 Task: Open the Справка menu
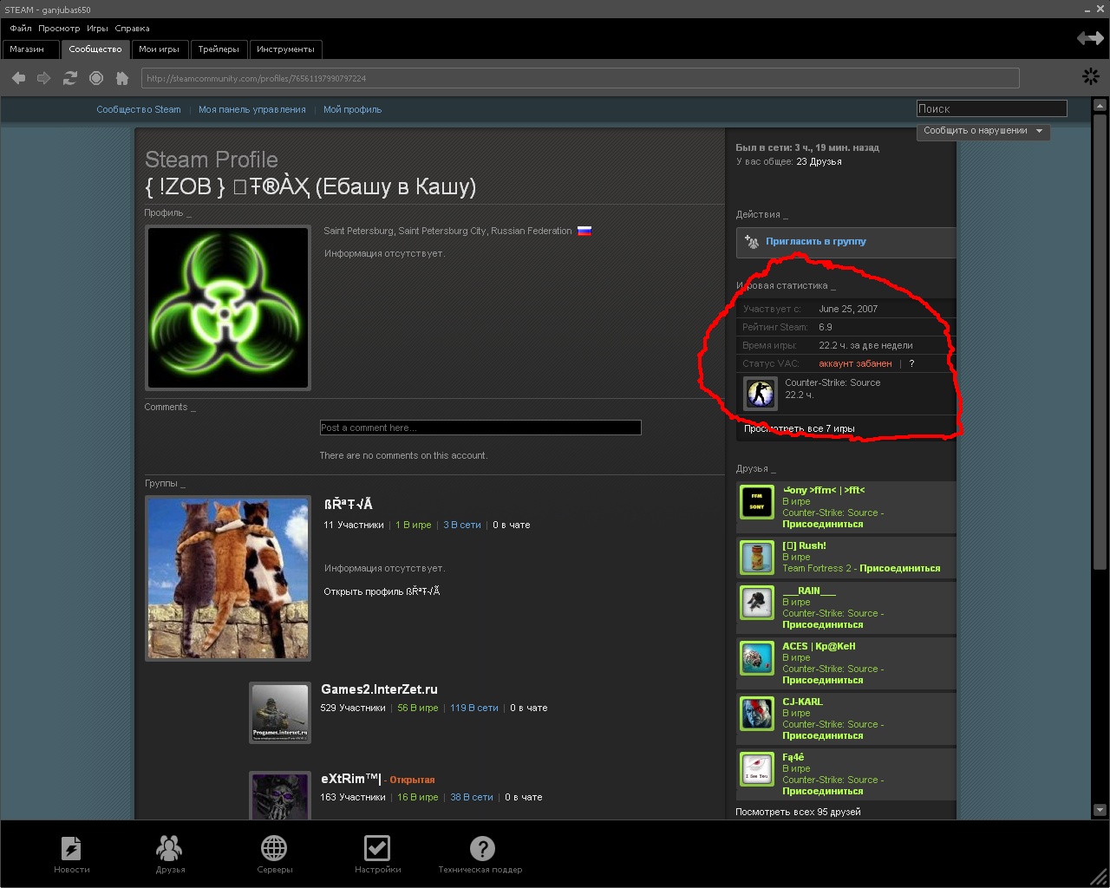point(132,29)
